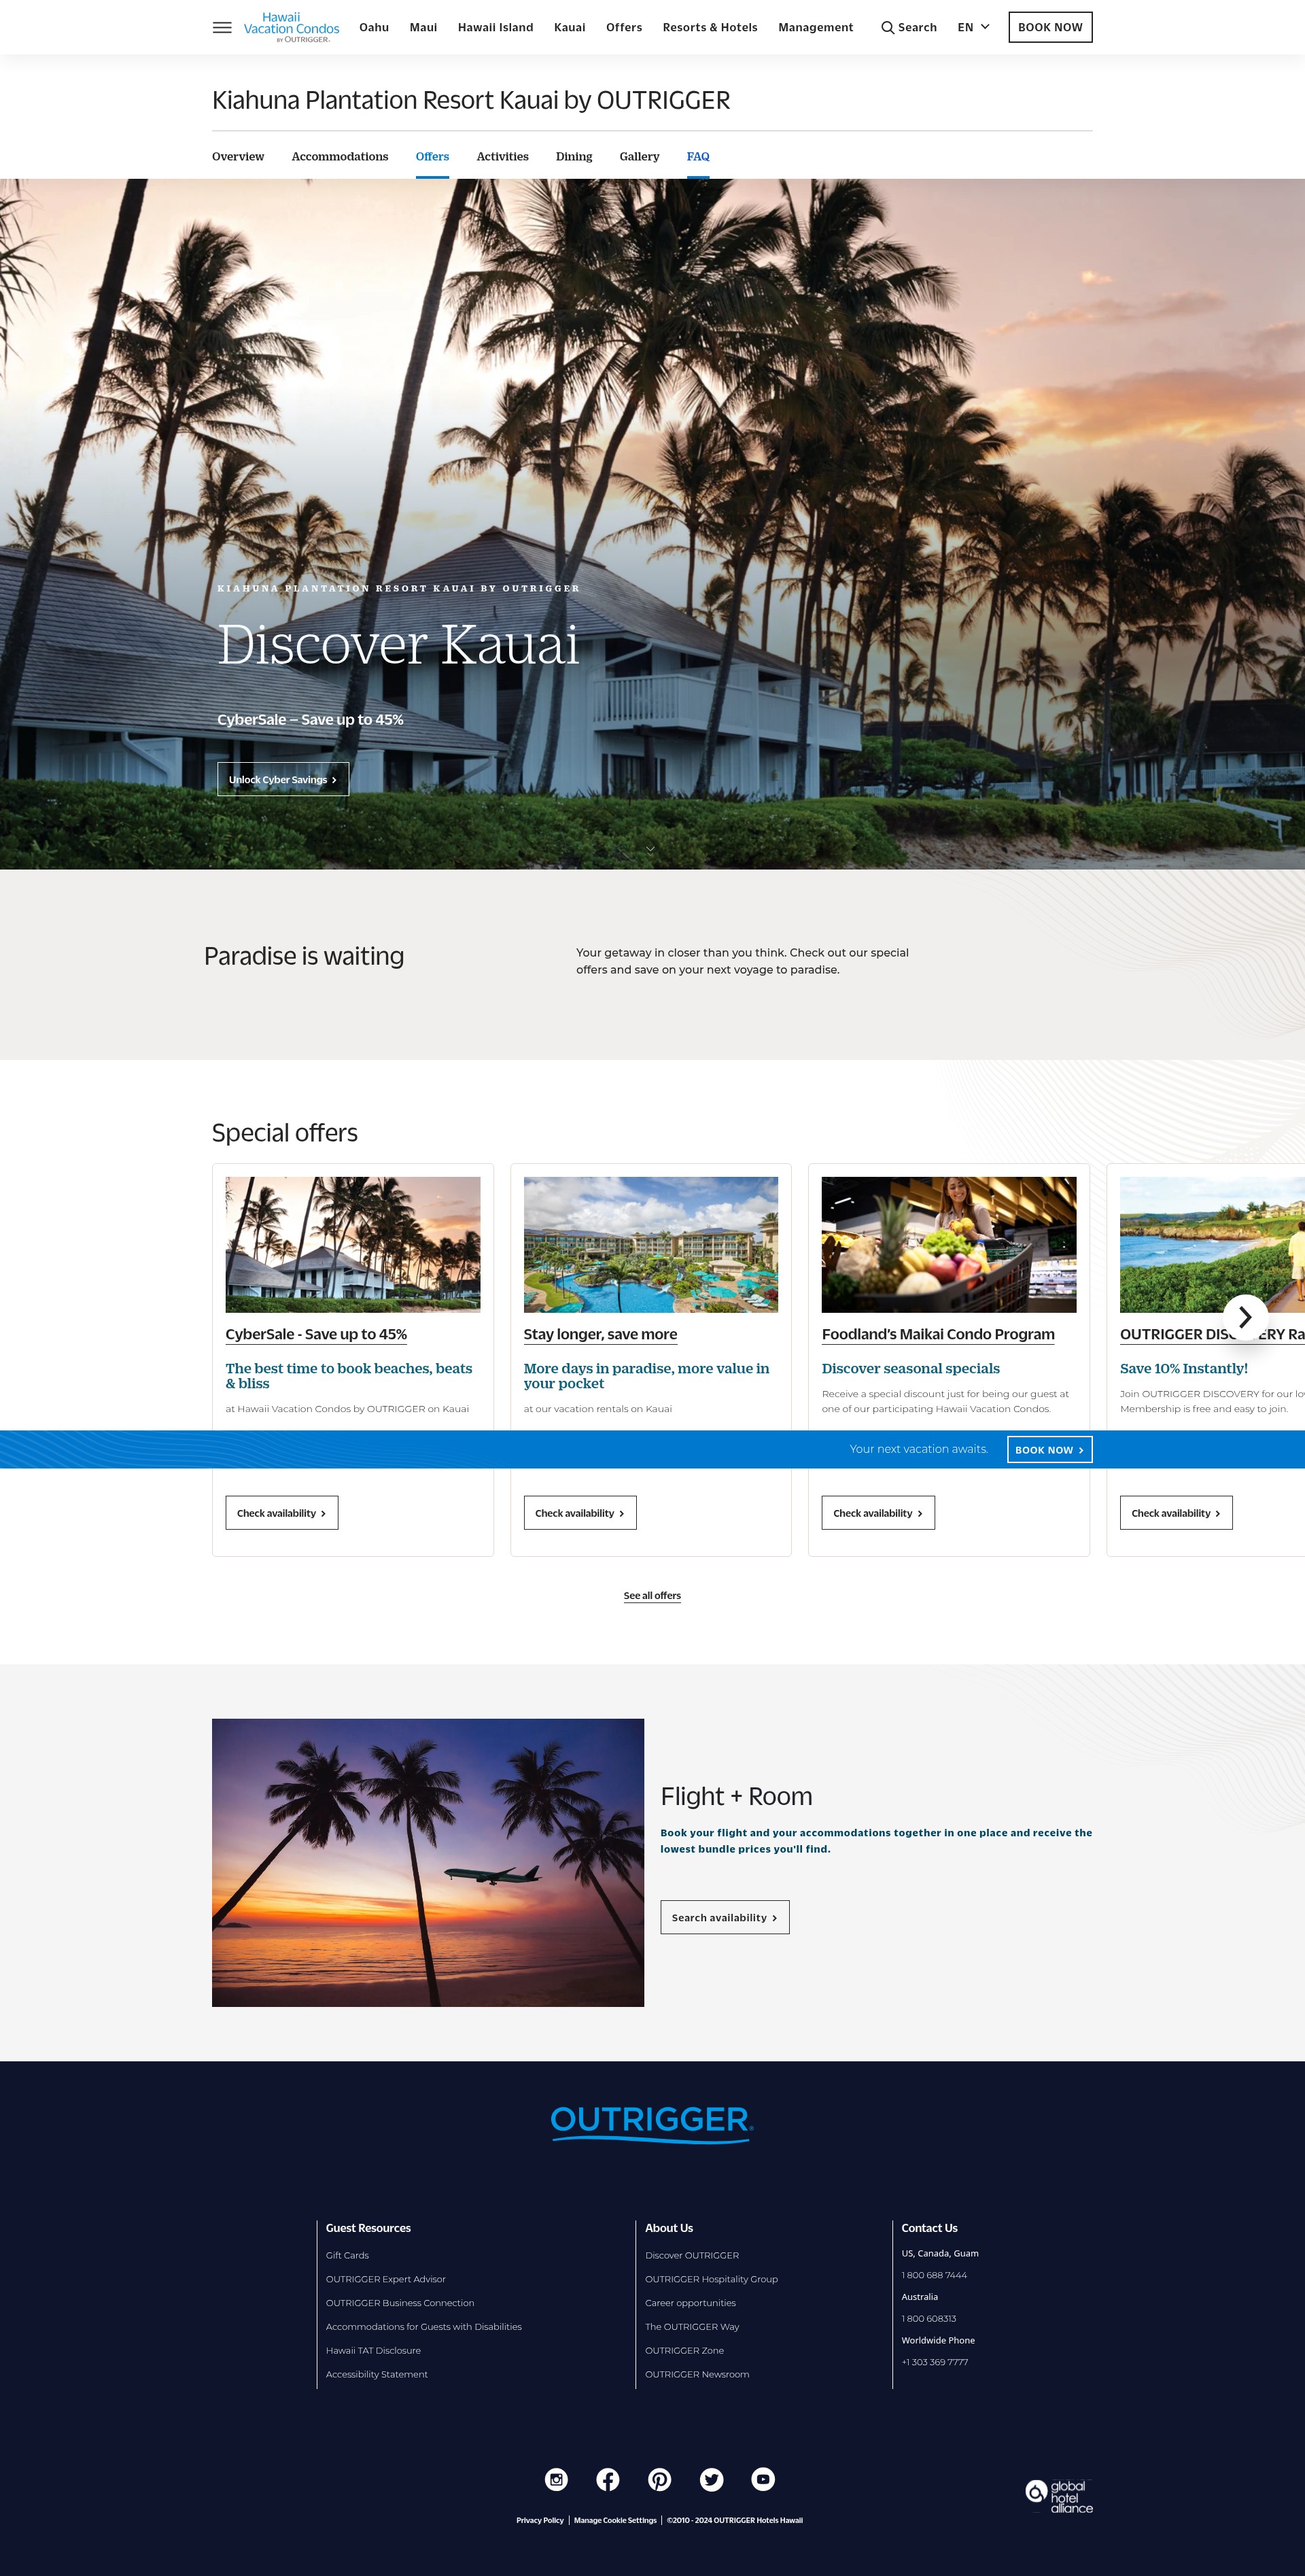Screen dimensions: 1305x2576
Task: Open OUTRIGGER Business Connection link
Action: click(x=400, y=2303)
